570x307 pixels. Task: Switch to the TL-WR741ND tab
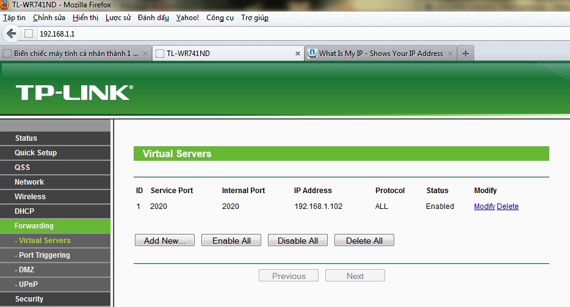[x=228, y=54]
